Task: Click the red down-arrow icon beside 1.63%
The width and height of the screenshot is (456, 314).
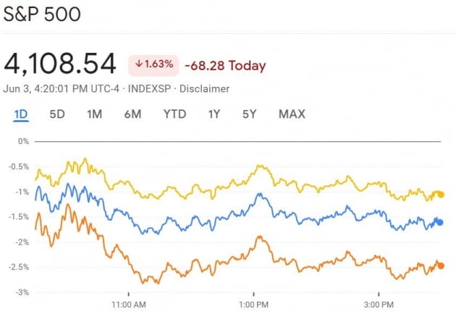Action: (139, 64)
